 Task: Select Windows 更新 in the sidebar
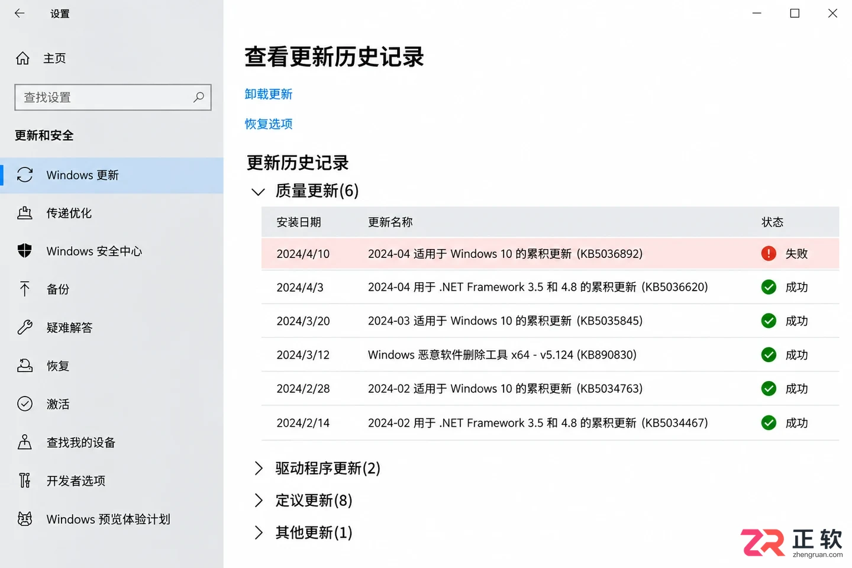coord(112,175)
